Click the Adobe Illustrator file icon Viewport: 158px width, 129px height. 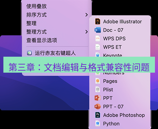pyautogui.click(x=98, y=21)
